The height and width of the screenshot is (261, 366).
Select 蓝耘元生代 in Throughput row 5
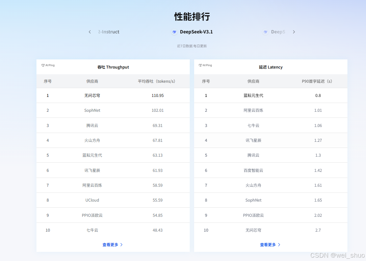coord(92,155)
